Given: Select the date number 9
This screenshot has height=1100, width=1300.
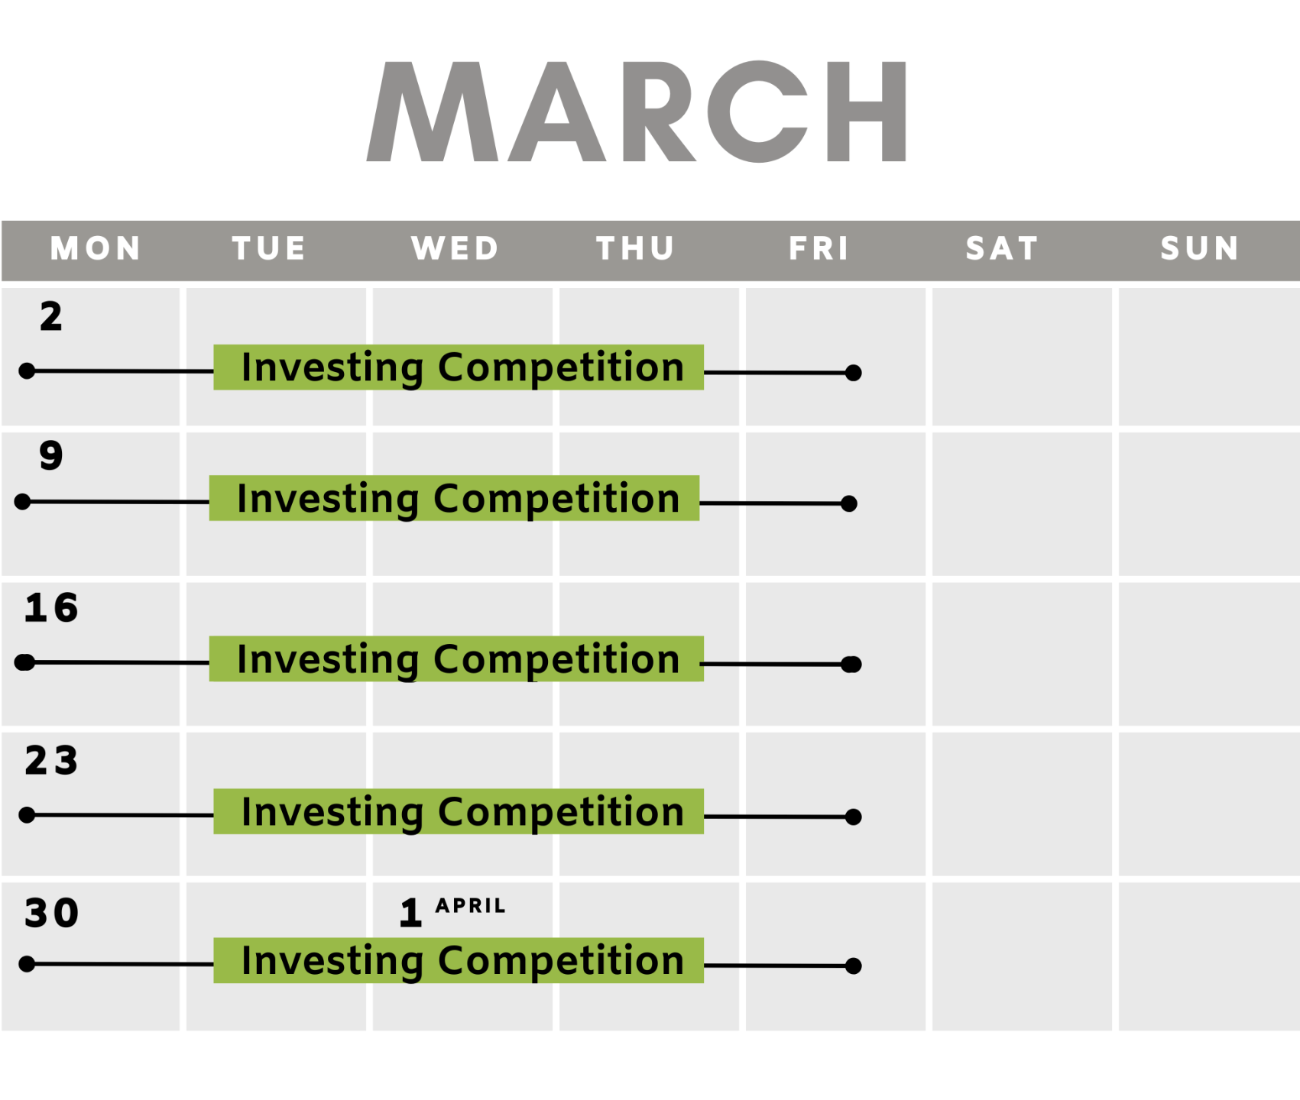Looking at the screenshot, I should 51,455.
